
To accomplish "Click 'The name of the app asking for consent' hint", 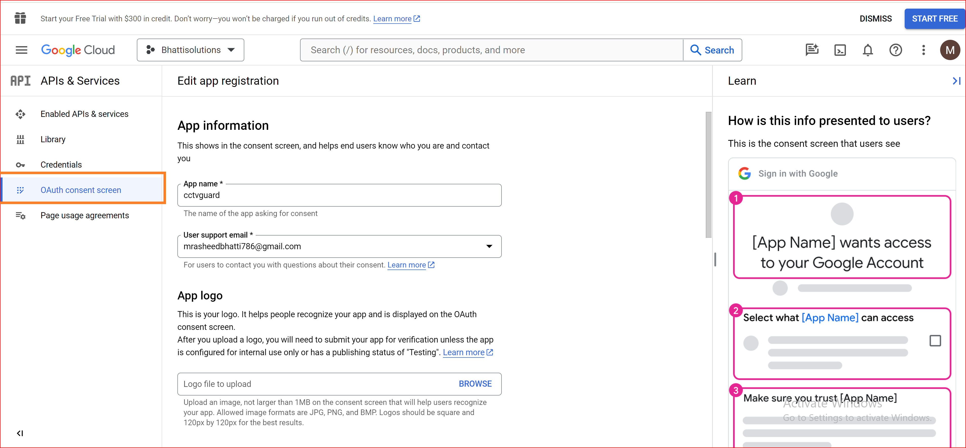I will pos(251,213).
